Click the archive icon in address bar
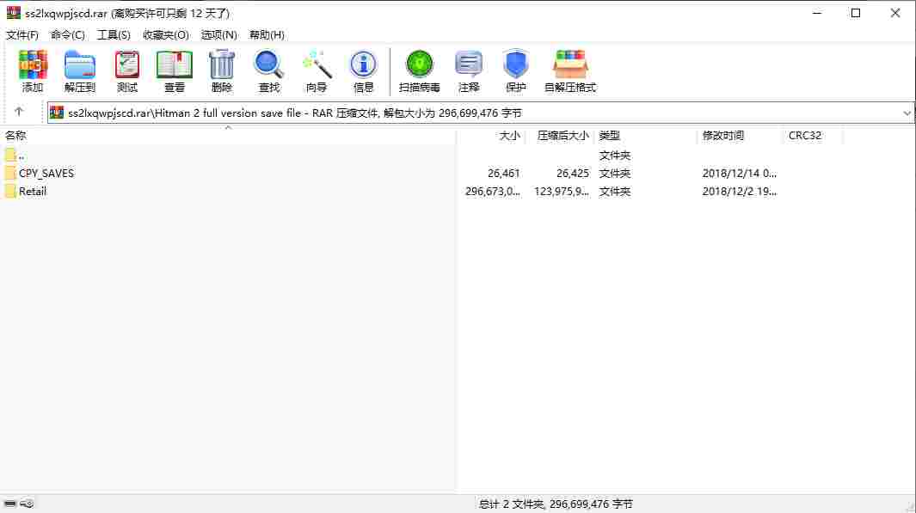 [57, 113]
